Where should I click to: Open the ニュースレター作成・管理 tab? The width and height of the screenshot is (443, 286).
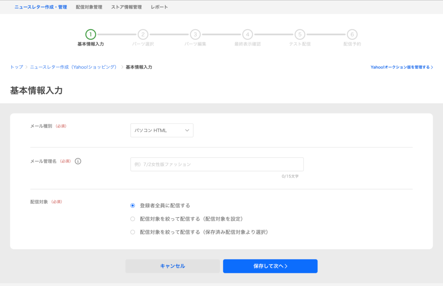pos(41,7)
